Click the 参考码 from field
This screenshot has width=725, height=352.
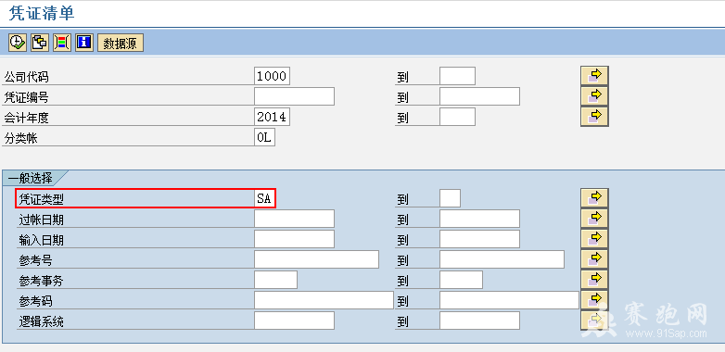(324, 300)
